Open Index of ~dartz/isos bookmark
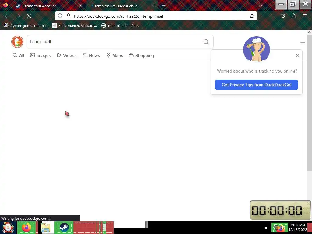 tap(120, 26)
